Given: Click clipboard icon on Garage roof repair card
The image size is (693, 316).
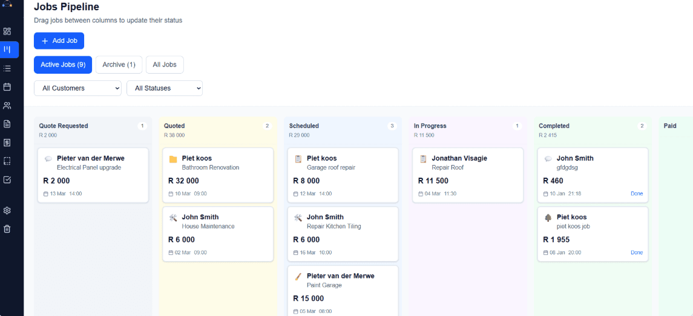Looking at the screenshot, I should coord(298,159).
